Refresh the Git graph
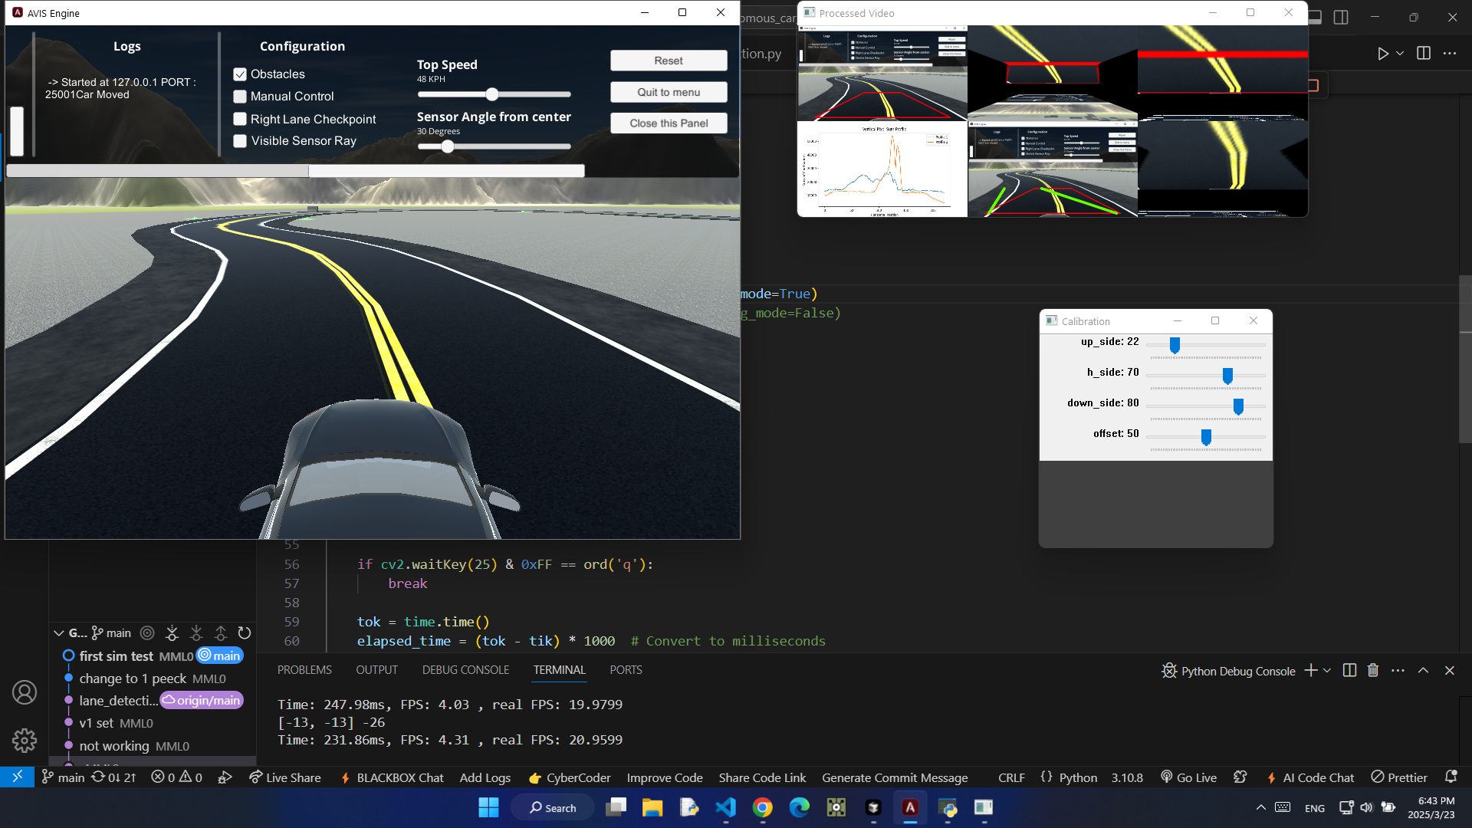Viewport: 1472px width, 828px height. [x=245, y=633]
